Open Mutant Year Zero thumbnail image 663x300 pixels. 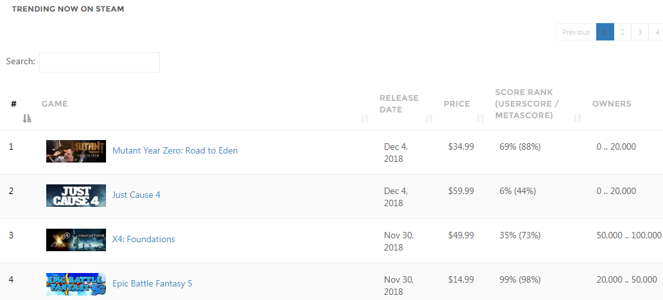(76, 151)
